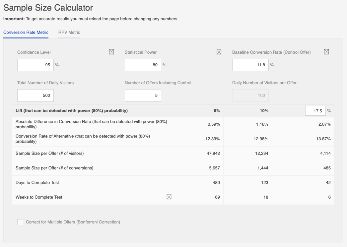This screenshot has width=347, height=247.
Task: Click the custom Lift percentage input
Action: pyautogui.click(x=315, y=111)
